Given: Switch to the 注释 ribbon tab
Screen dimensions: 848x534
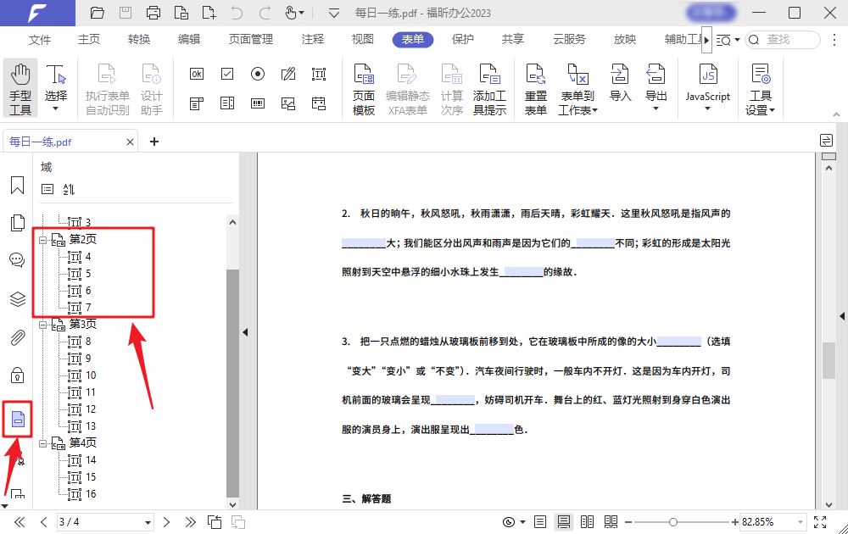Looking at the screenshot, I should click(x=313, y=39).
